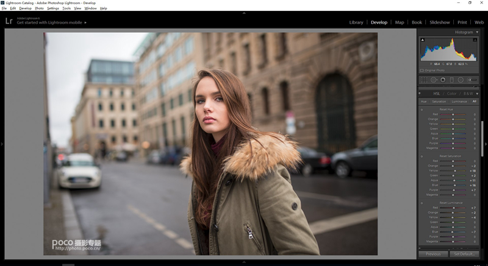This screenshot has height=266, width=488.
Task: Click the Saturation Yellow value +18
Action: (x=473, y=170)
